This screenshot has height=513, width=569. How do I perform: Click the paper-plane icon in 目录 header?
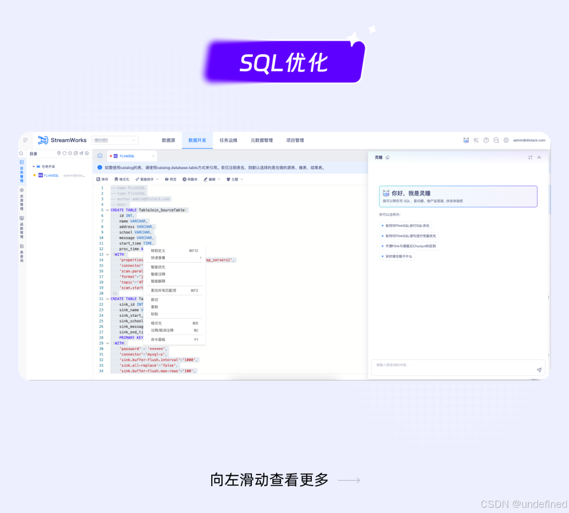81,153
